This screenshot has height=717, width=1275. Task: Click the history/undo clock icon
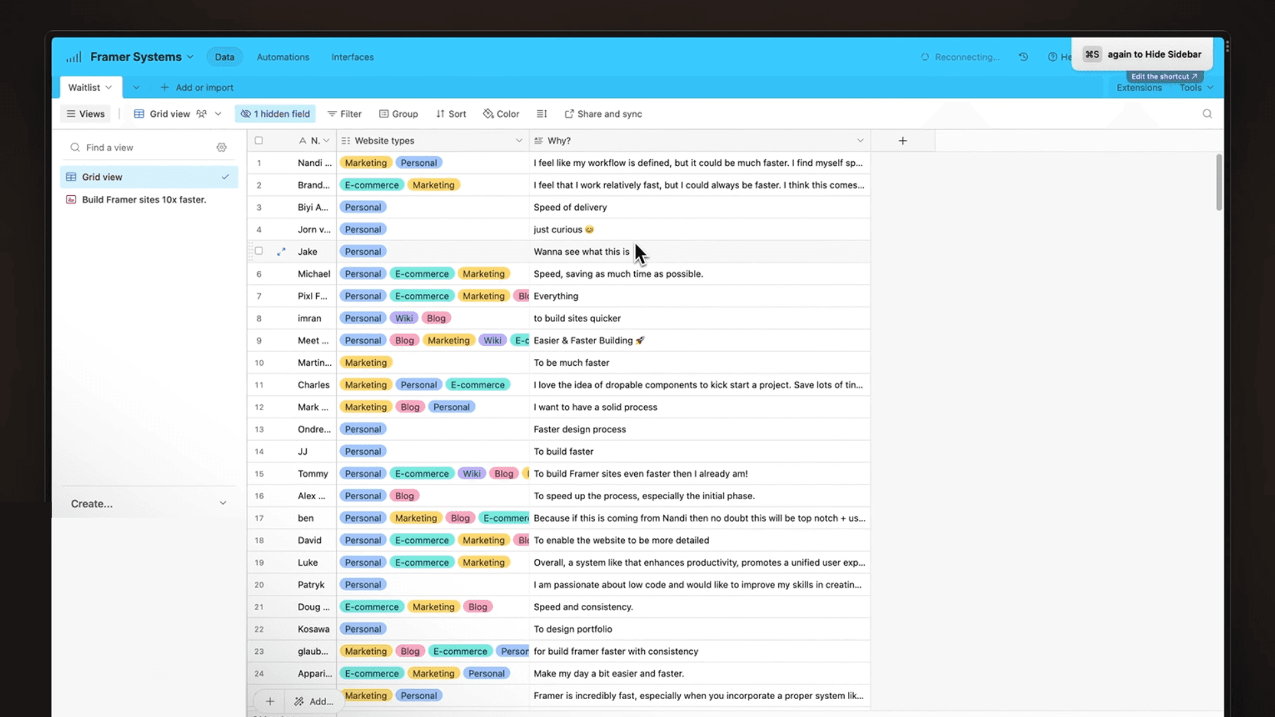pyautogui.click(x=1025, y=56)
